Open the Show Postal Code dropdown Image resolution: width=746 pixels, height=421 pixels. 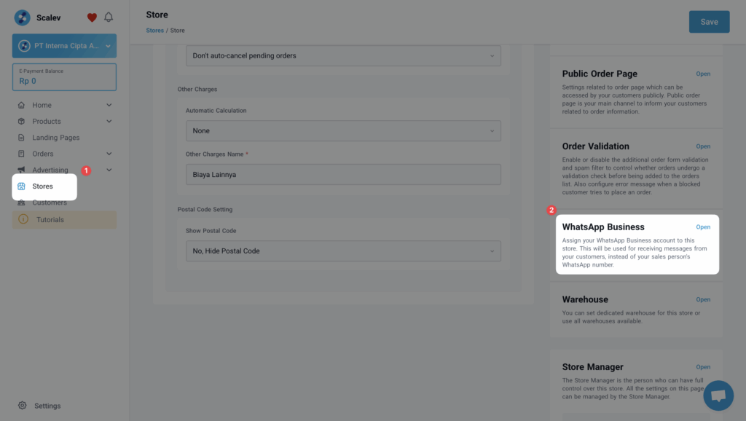pos(343,251)
